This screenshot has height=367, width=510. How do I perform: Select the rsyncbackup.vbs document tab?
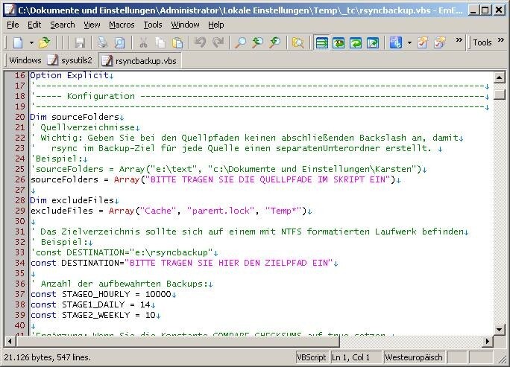[140, 61]
